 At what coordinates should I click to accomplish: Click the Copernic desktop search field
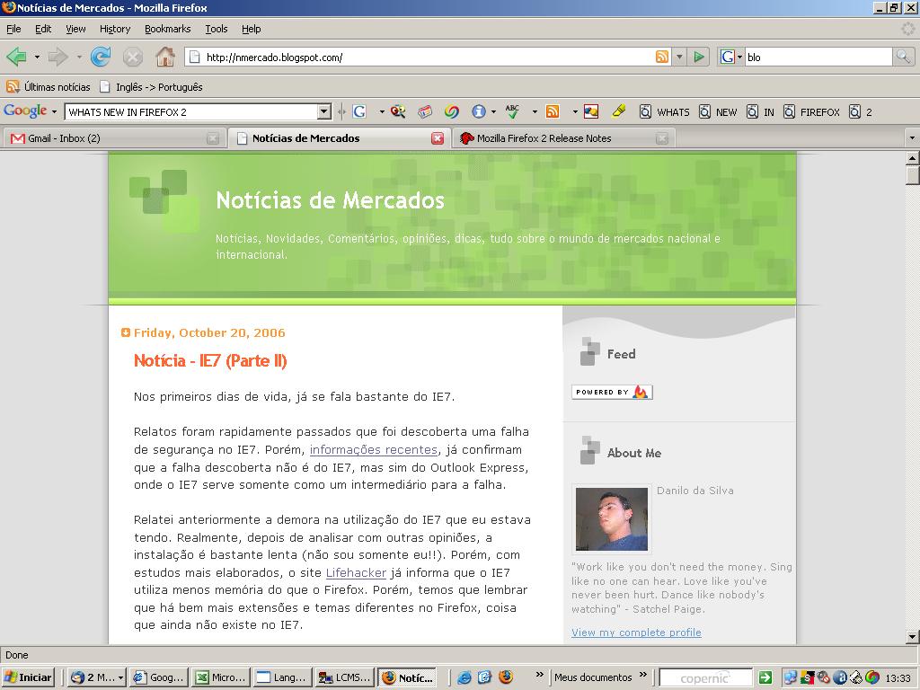[x=706, y=677]
